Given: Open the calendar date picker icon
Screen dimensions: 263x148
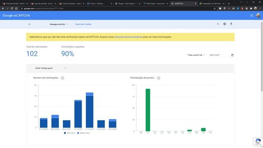Looking at the screenshot, I should pyautogui.click(x=232, y=55).
